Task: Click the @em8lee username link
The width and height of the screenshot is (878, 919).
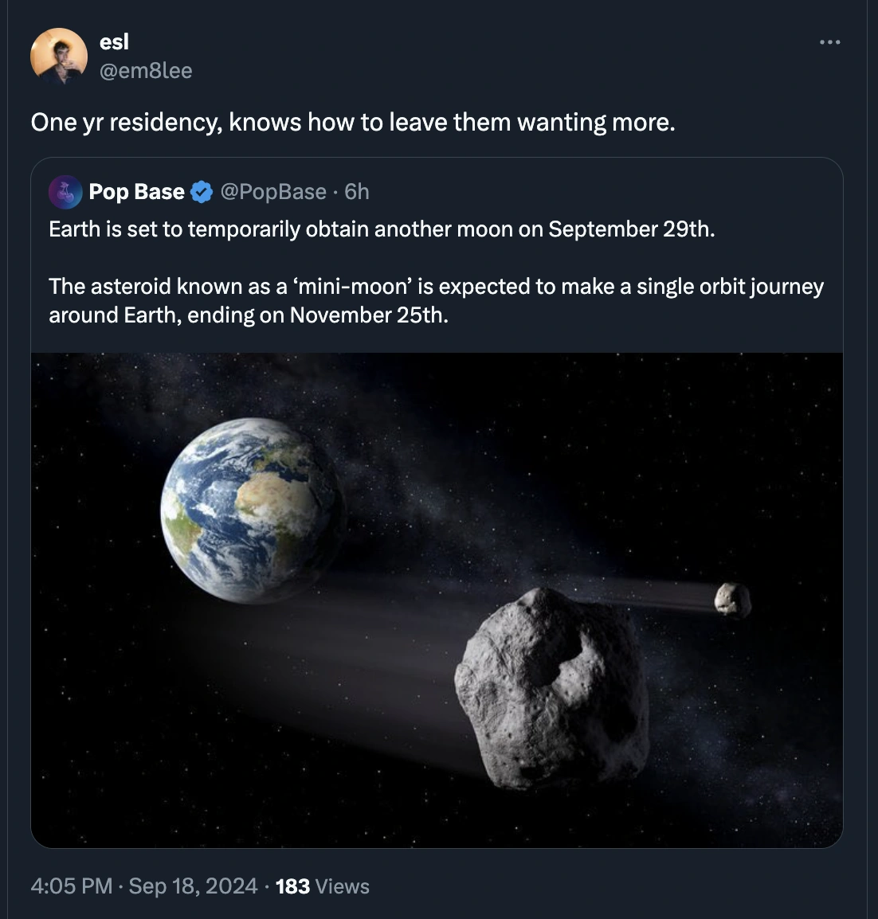Action: point(146,70)
